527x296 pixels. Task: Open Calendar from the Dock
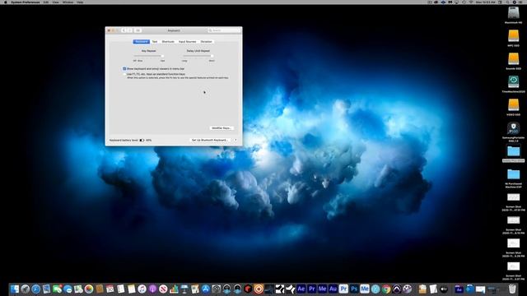click(x=110, y=289)
